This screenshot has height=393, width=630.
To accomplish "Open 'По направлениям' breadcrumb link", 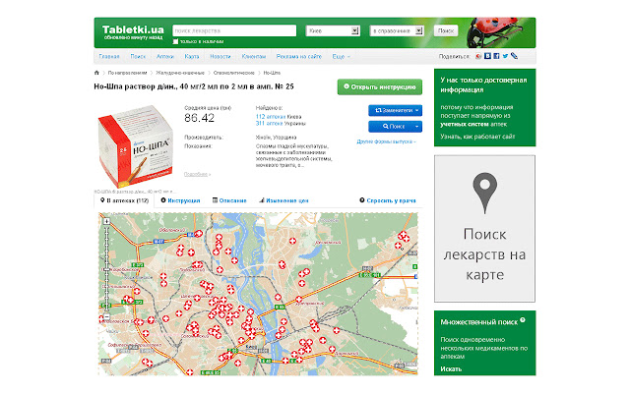I will [127, 73].
